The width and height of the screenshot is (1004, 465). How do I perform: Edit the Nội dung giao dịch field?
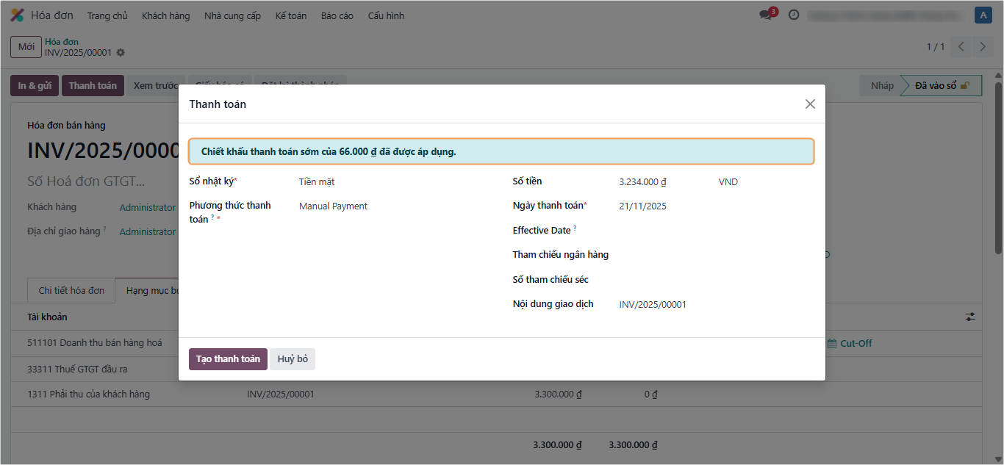coord(706,304)
